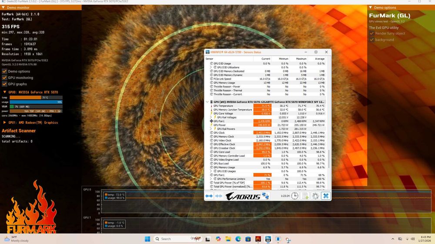Click the Maximum column header

point(298,59)
